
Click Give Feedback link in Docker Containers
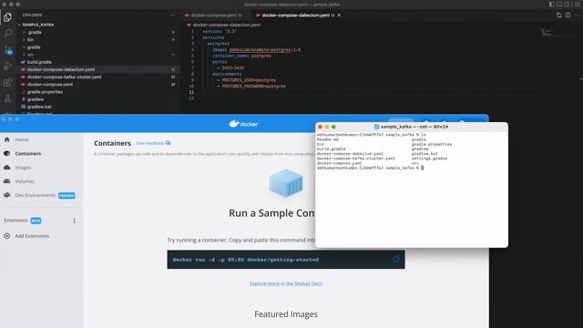coord(153,143)
